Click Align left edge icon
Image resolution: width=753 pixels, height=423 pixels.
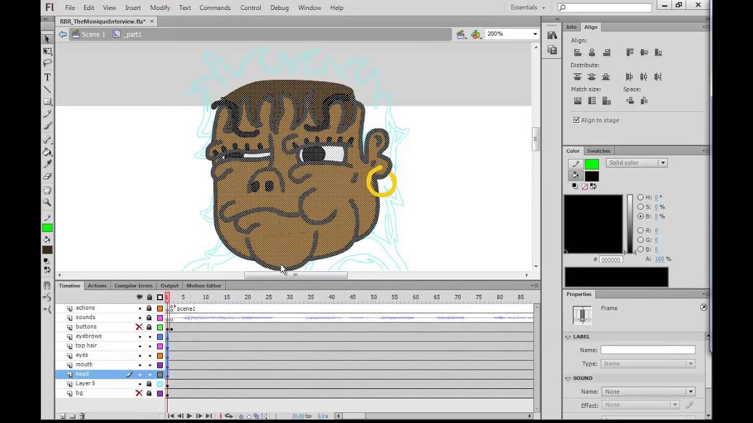click(x=578, y=52)
